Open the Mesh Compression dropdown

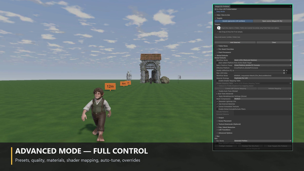[263, 99]
